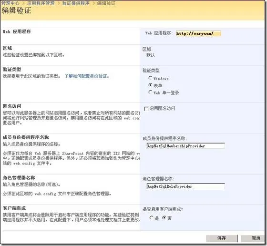Click the 角色管理器名称 input field

[185, 186]
